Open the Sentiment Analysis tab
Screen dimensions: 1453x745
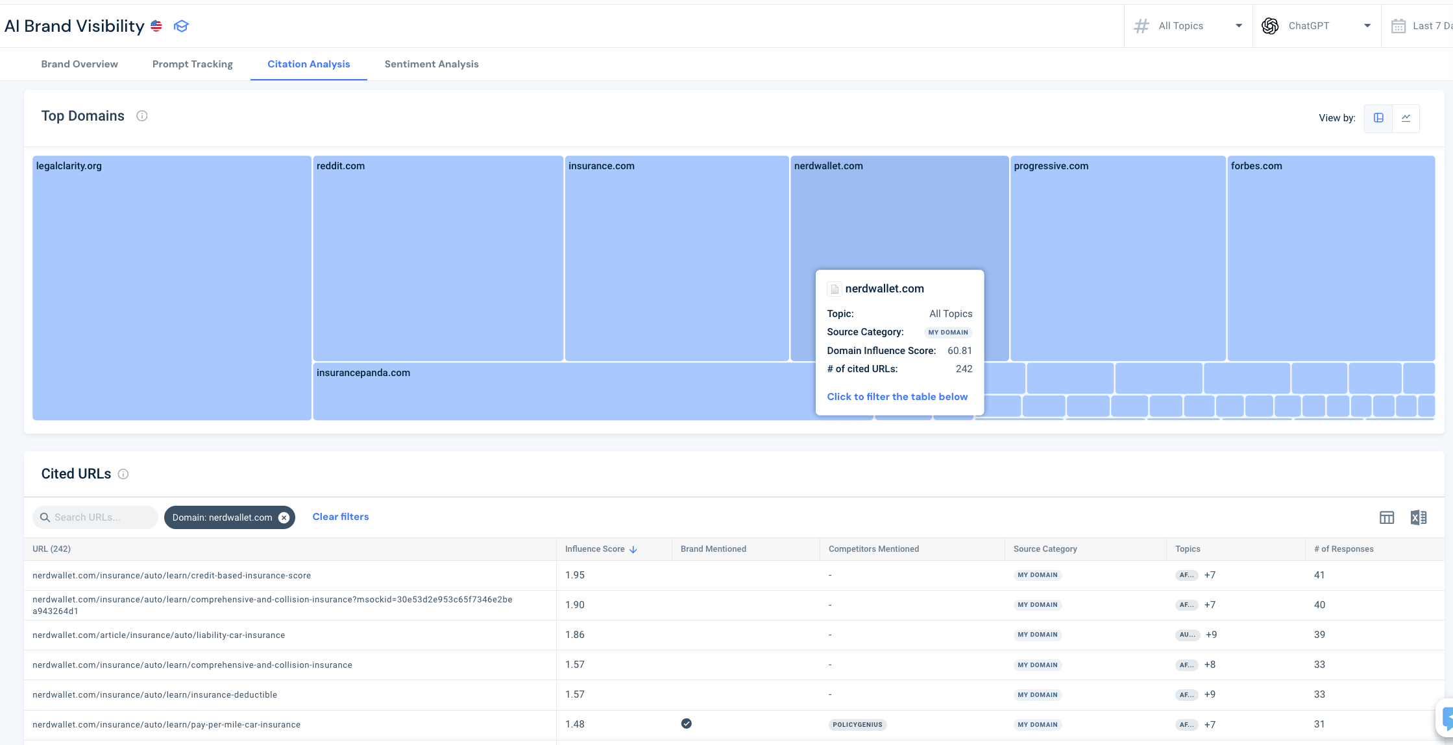point(432,64)
